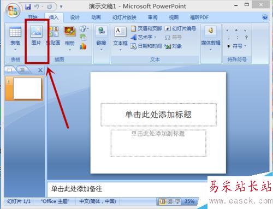
Task: Click 幻灯片 1/1 in status bar
Action: tap(19, 201)
